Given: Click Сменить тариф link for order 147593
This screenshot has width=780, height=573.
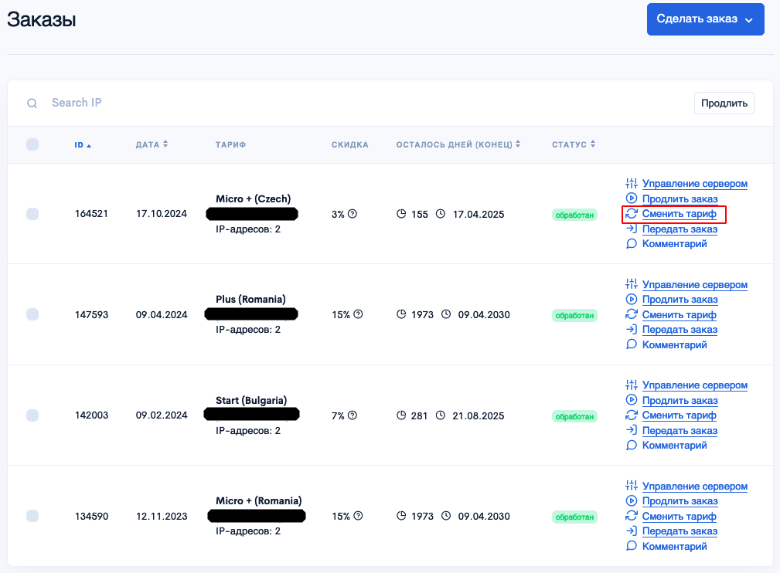Looking at the screenshot, I should [x=679, y=314].
